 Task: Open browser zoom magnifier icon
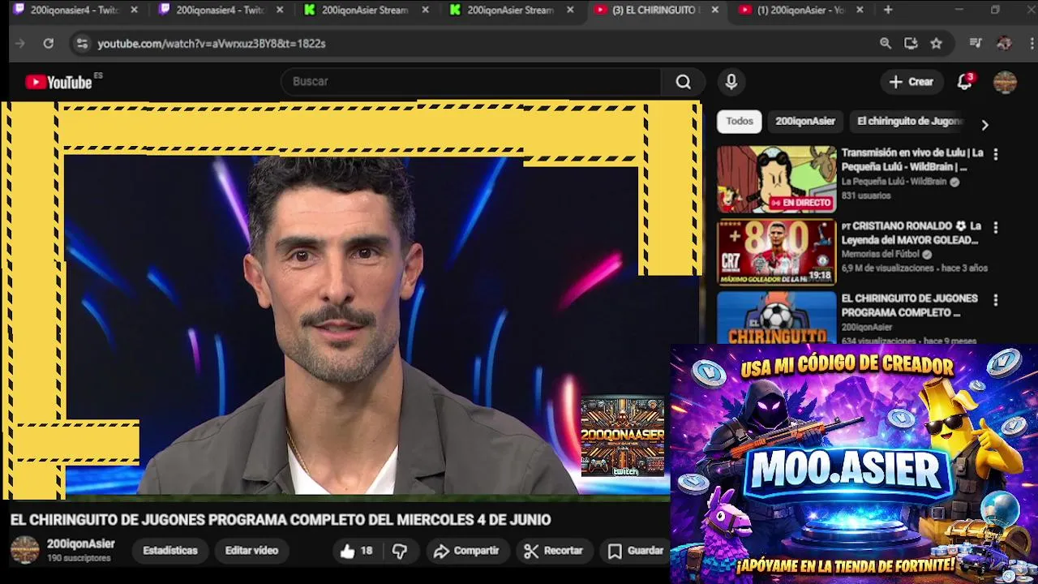coord(886,44)
